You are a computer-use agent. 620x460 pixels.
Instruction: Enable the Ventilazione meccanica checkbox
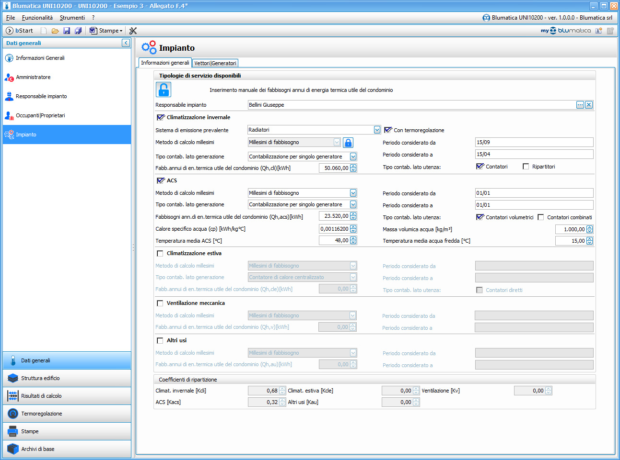[160, 303]
